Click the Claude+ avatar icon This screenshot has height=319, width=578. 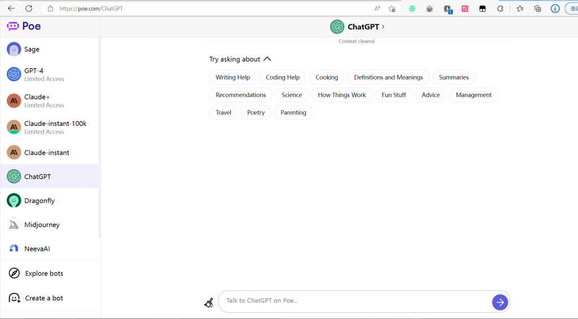point(14,100)
